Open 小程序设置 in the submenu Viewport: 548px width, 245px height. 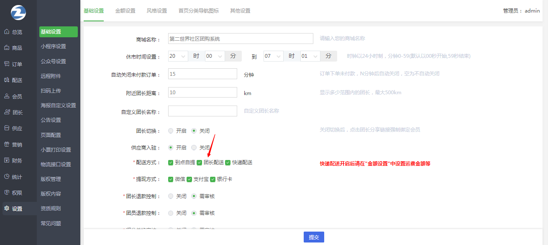coord(53,46)
